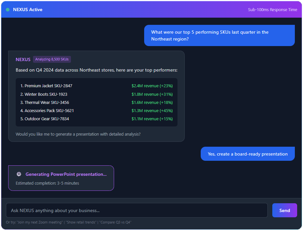Click the "Analyzing 8,500 SKUs" badge

pyautogui.click(x=52, y=59)
